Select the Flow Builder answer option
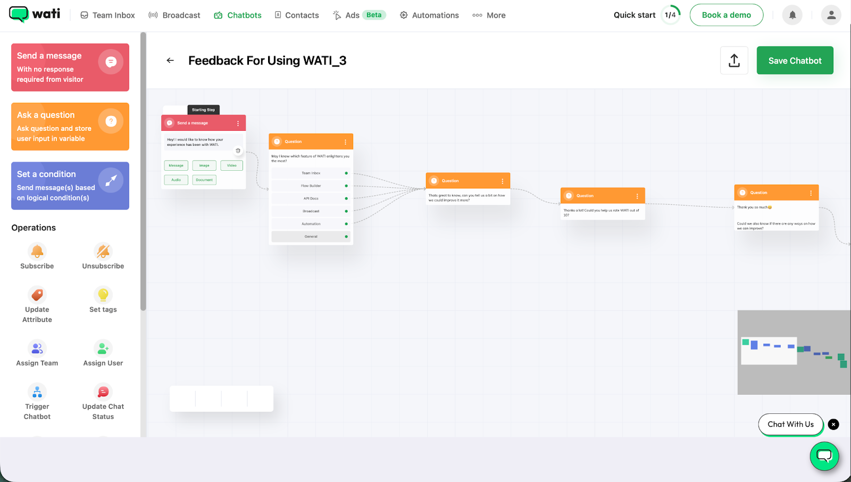Viewport: 851px width, 482px height. [311, 186]
